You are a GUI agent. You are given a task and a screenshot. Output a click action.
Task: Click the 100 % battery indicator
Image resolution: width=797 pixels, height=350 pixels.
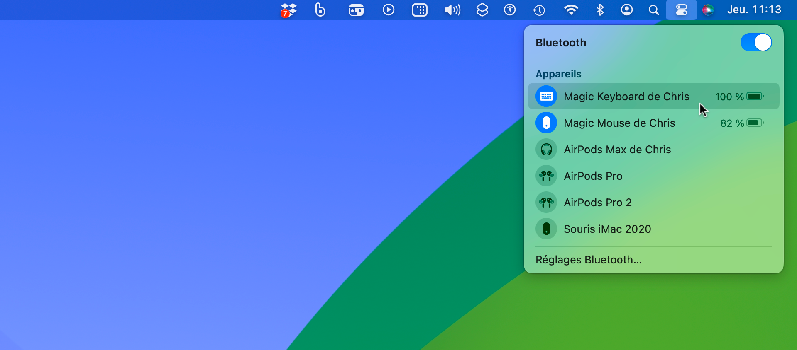(739, 97)
